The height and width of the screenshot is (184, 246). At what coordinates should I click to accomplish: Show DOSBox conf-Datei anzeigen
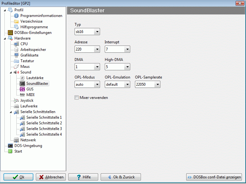[214, 177]
